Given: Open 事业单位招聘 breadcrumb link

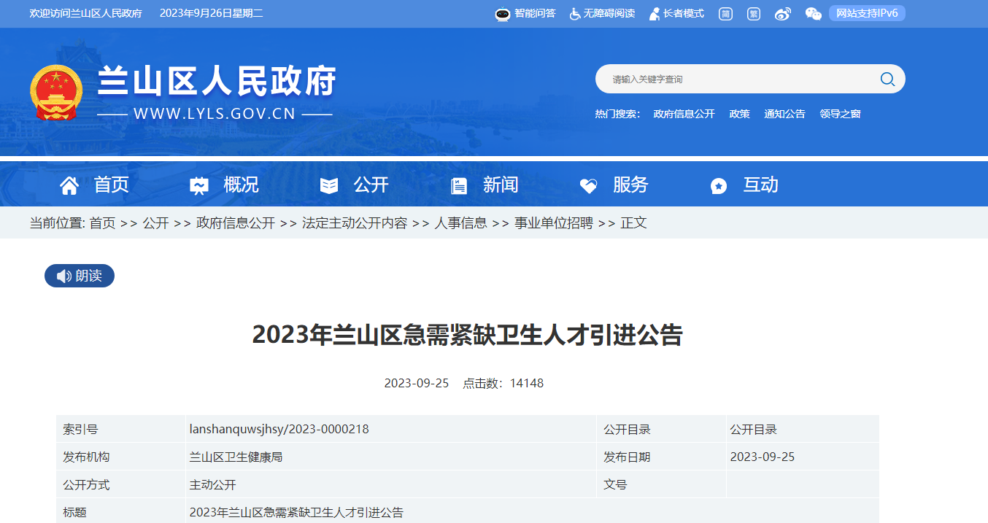Looking at the screenshot, I should click(553, 223).
